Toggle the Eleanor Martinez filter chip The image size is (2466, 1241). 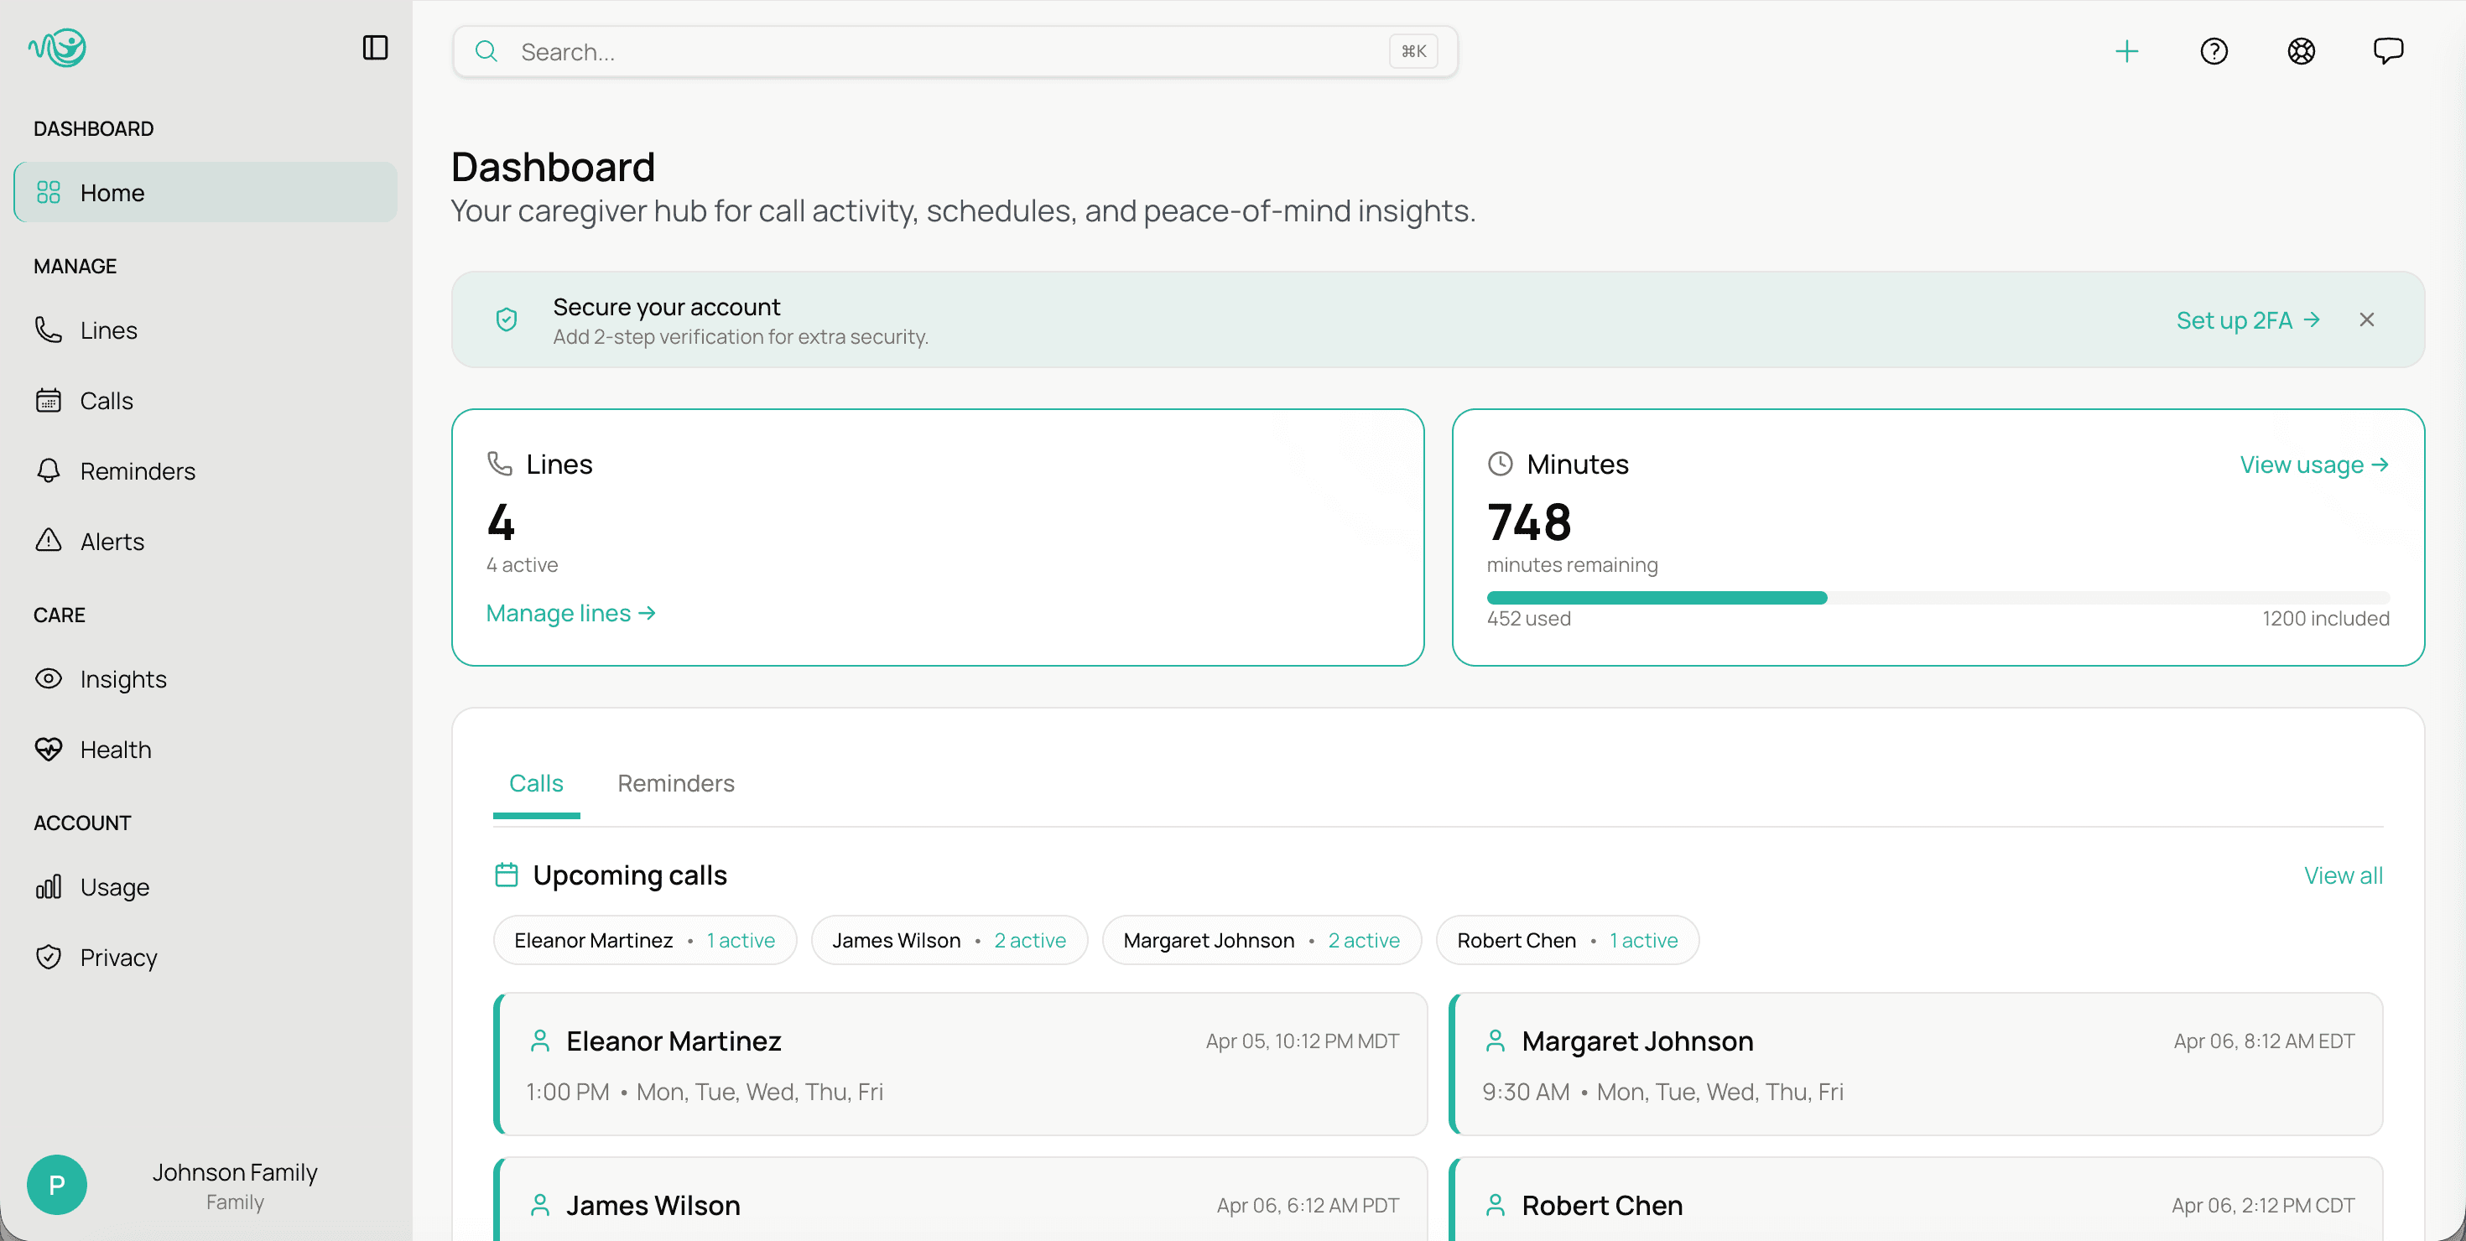pyautogui.click(x=644, y=940)
